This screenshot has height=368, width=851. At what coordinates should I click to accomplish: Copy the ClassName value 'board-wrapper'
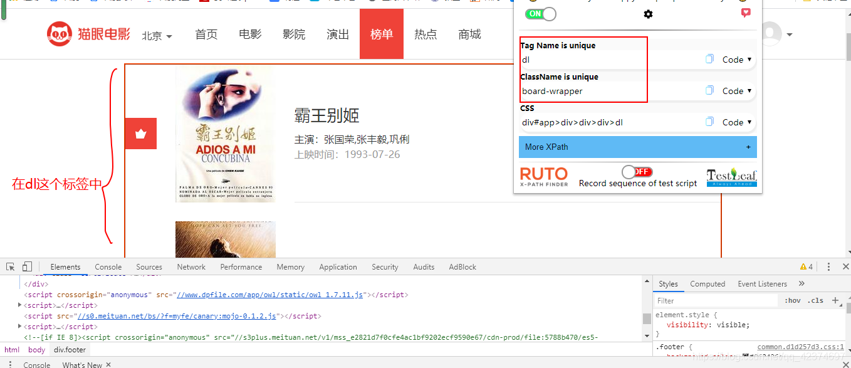click(709, 90)
